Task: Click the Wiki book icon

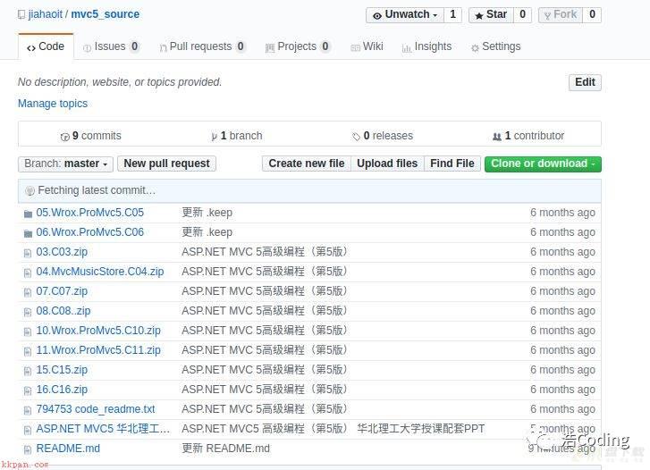Action: pos(355,48)
